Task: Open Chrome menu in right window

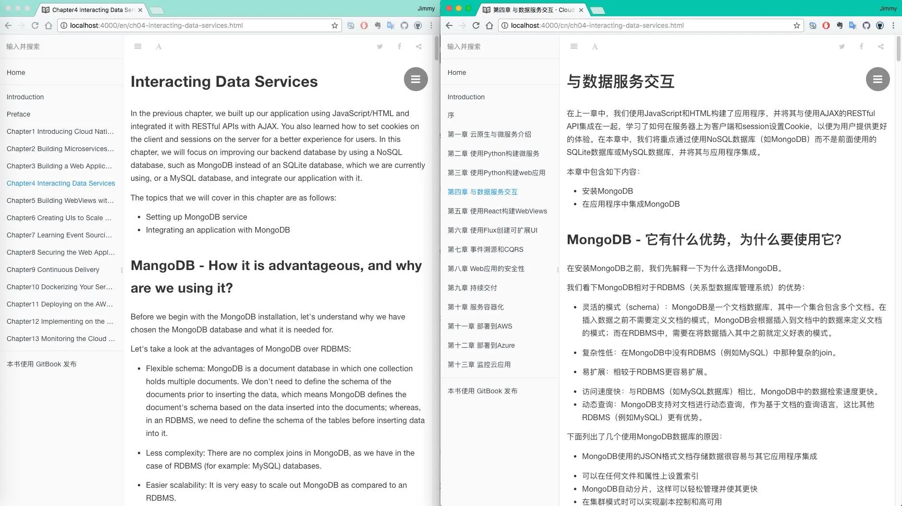Action: pos(893,25)
